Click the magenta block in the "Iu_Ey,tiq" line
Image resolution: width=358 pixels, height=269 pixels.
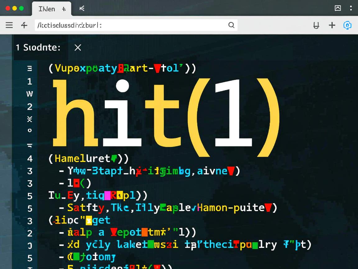point(108,196)
